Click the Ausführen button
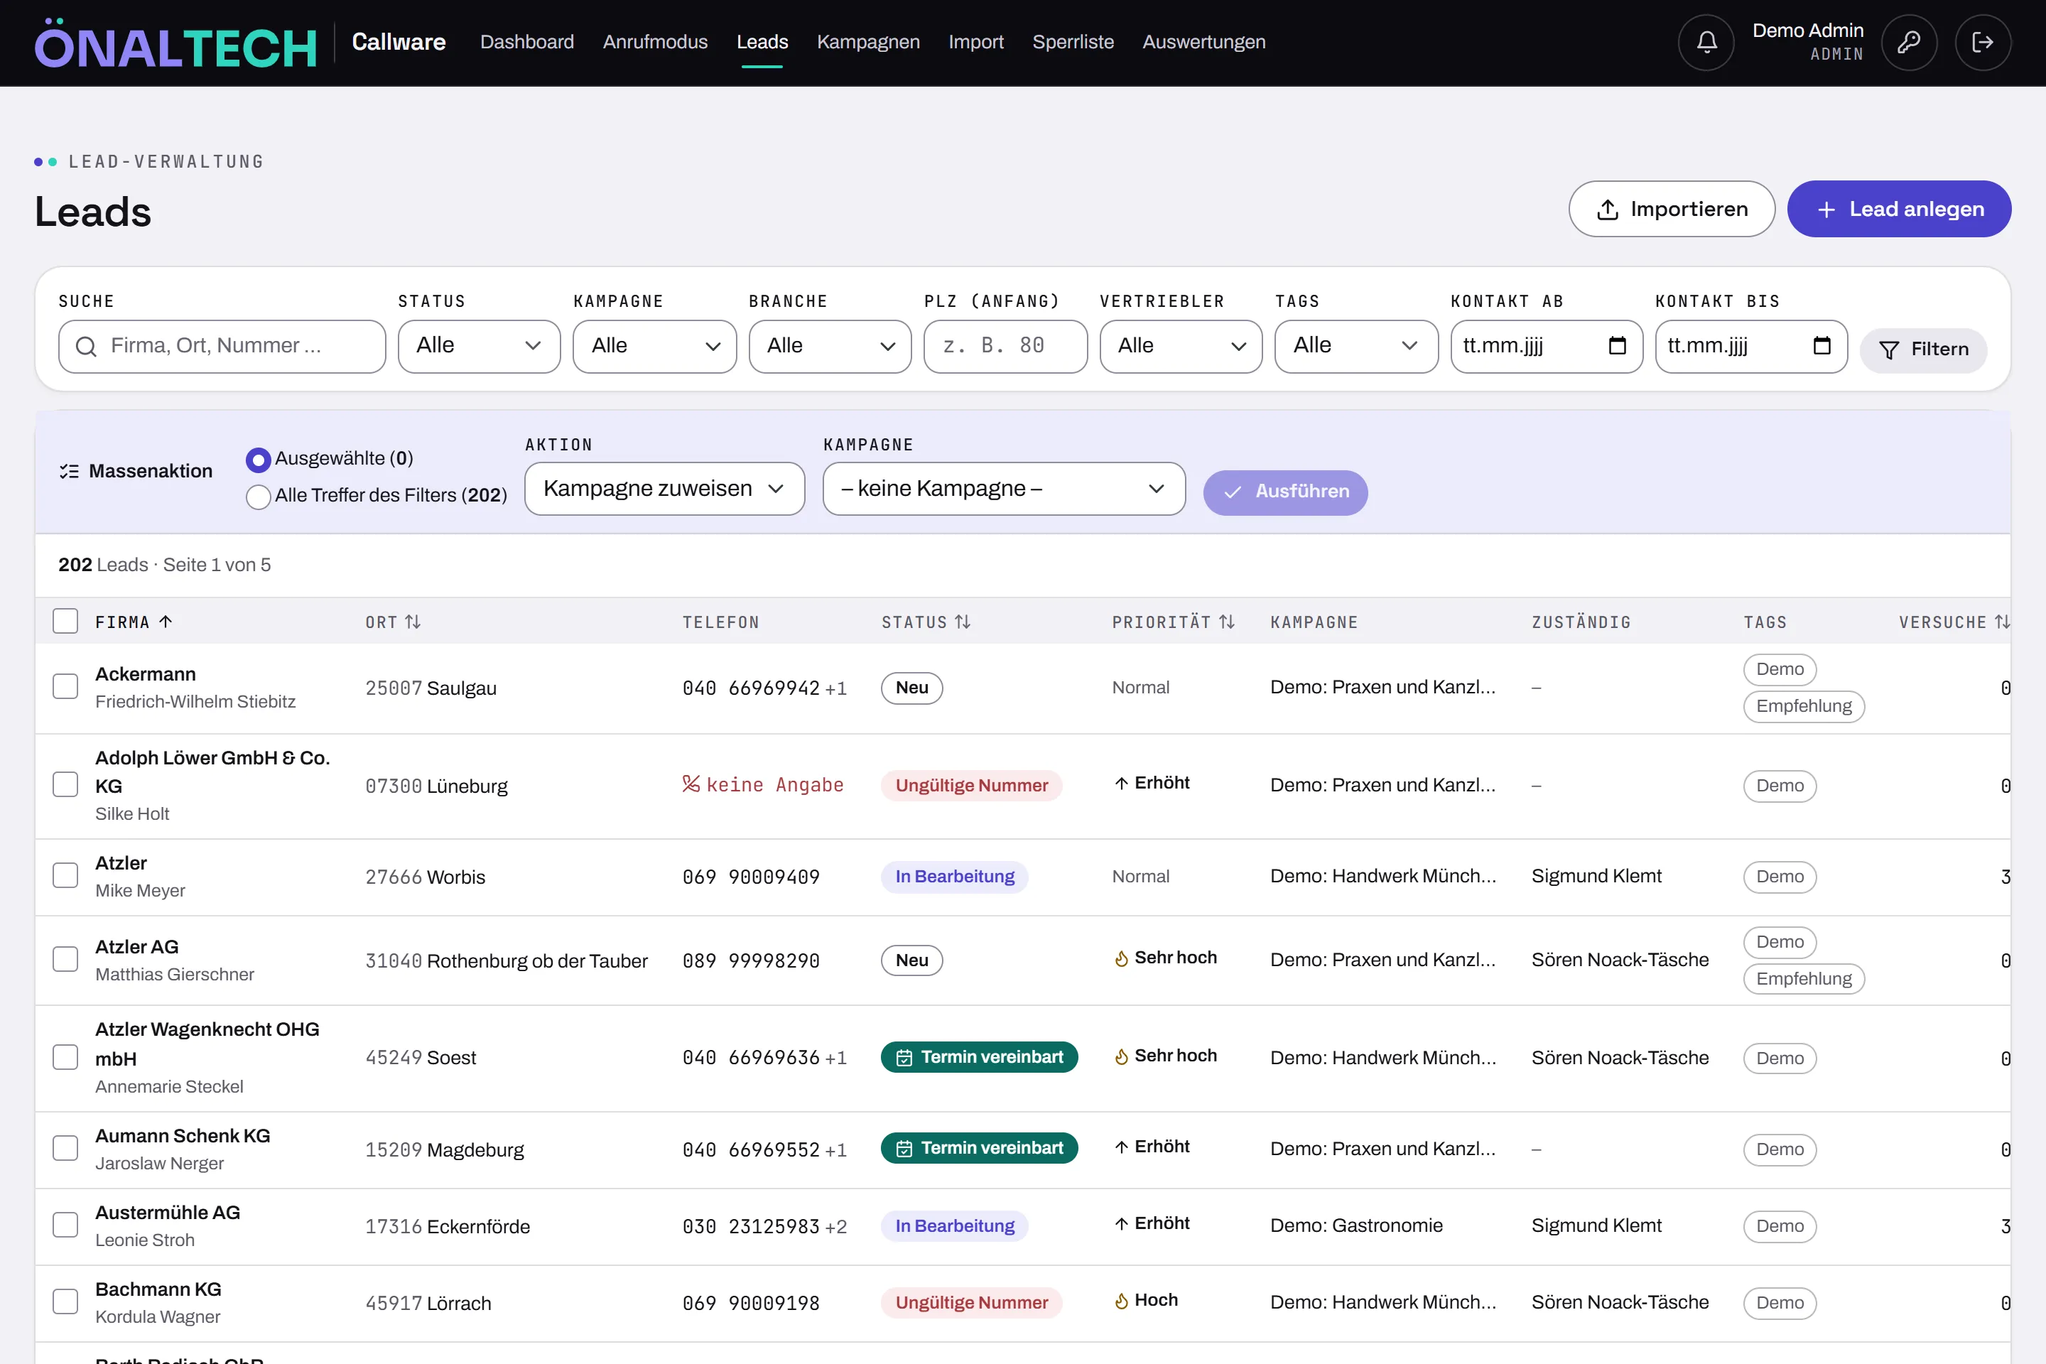 pyautogui.click(x=1285, y=492)
